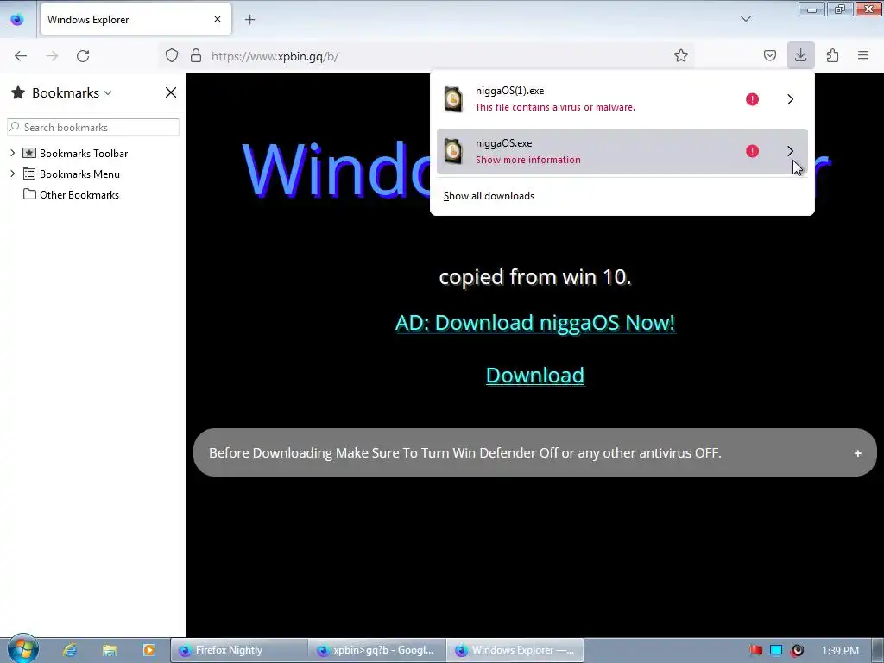Click the round recorder tray icon
884x663 pixels.
(x=797, y=650)
